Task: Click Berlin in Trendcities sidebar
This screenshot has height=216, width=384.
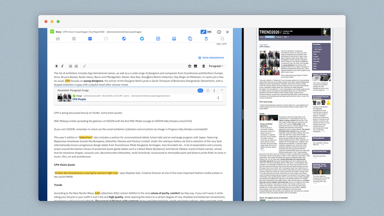Action: (x=315, y=64)
